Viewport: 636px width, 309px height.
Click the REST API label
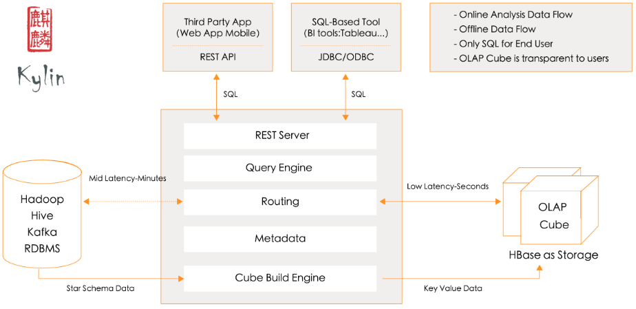click(x=218, y=57)
